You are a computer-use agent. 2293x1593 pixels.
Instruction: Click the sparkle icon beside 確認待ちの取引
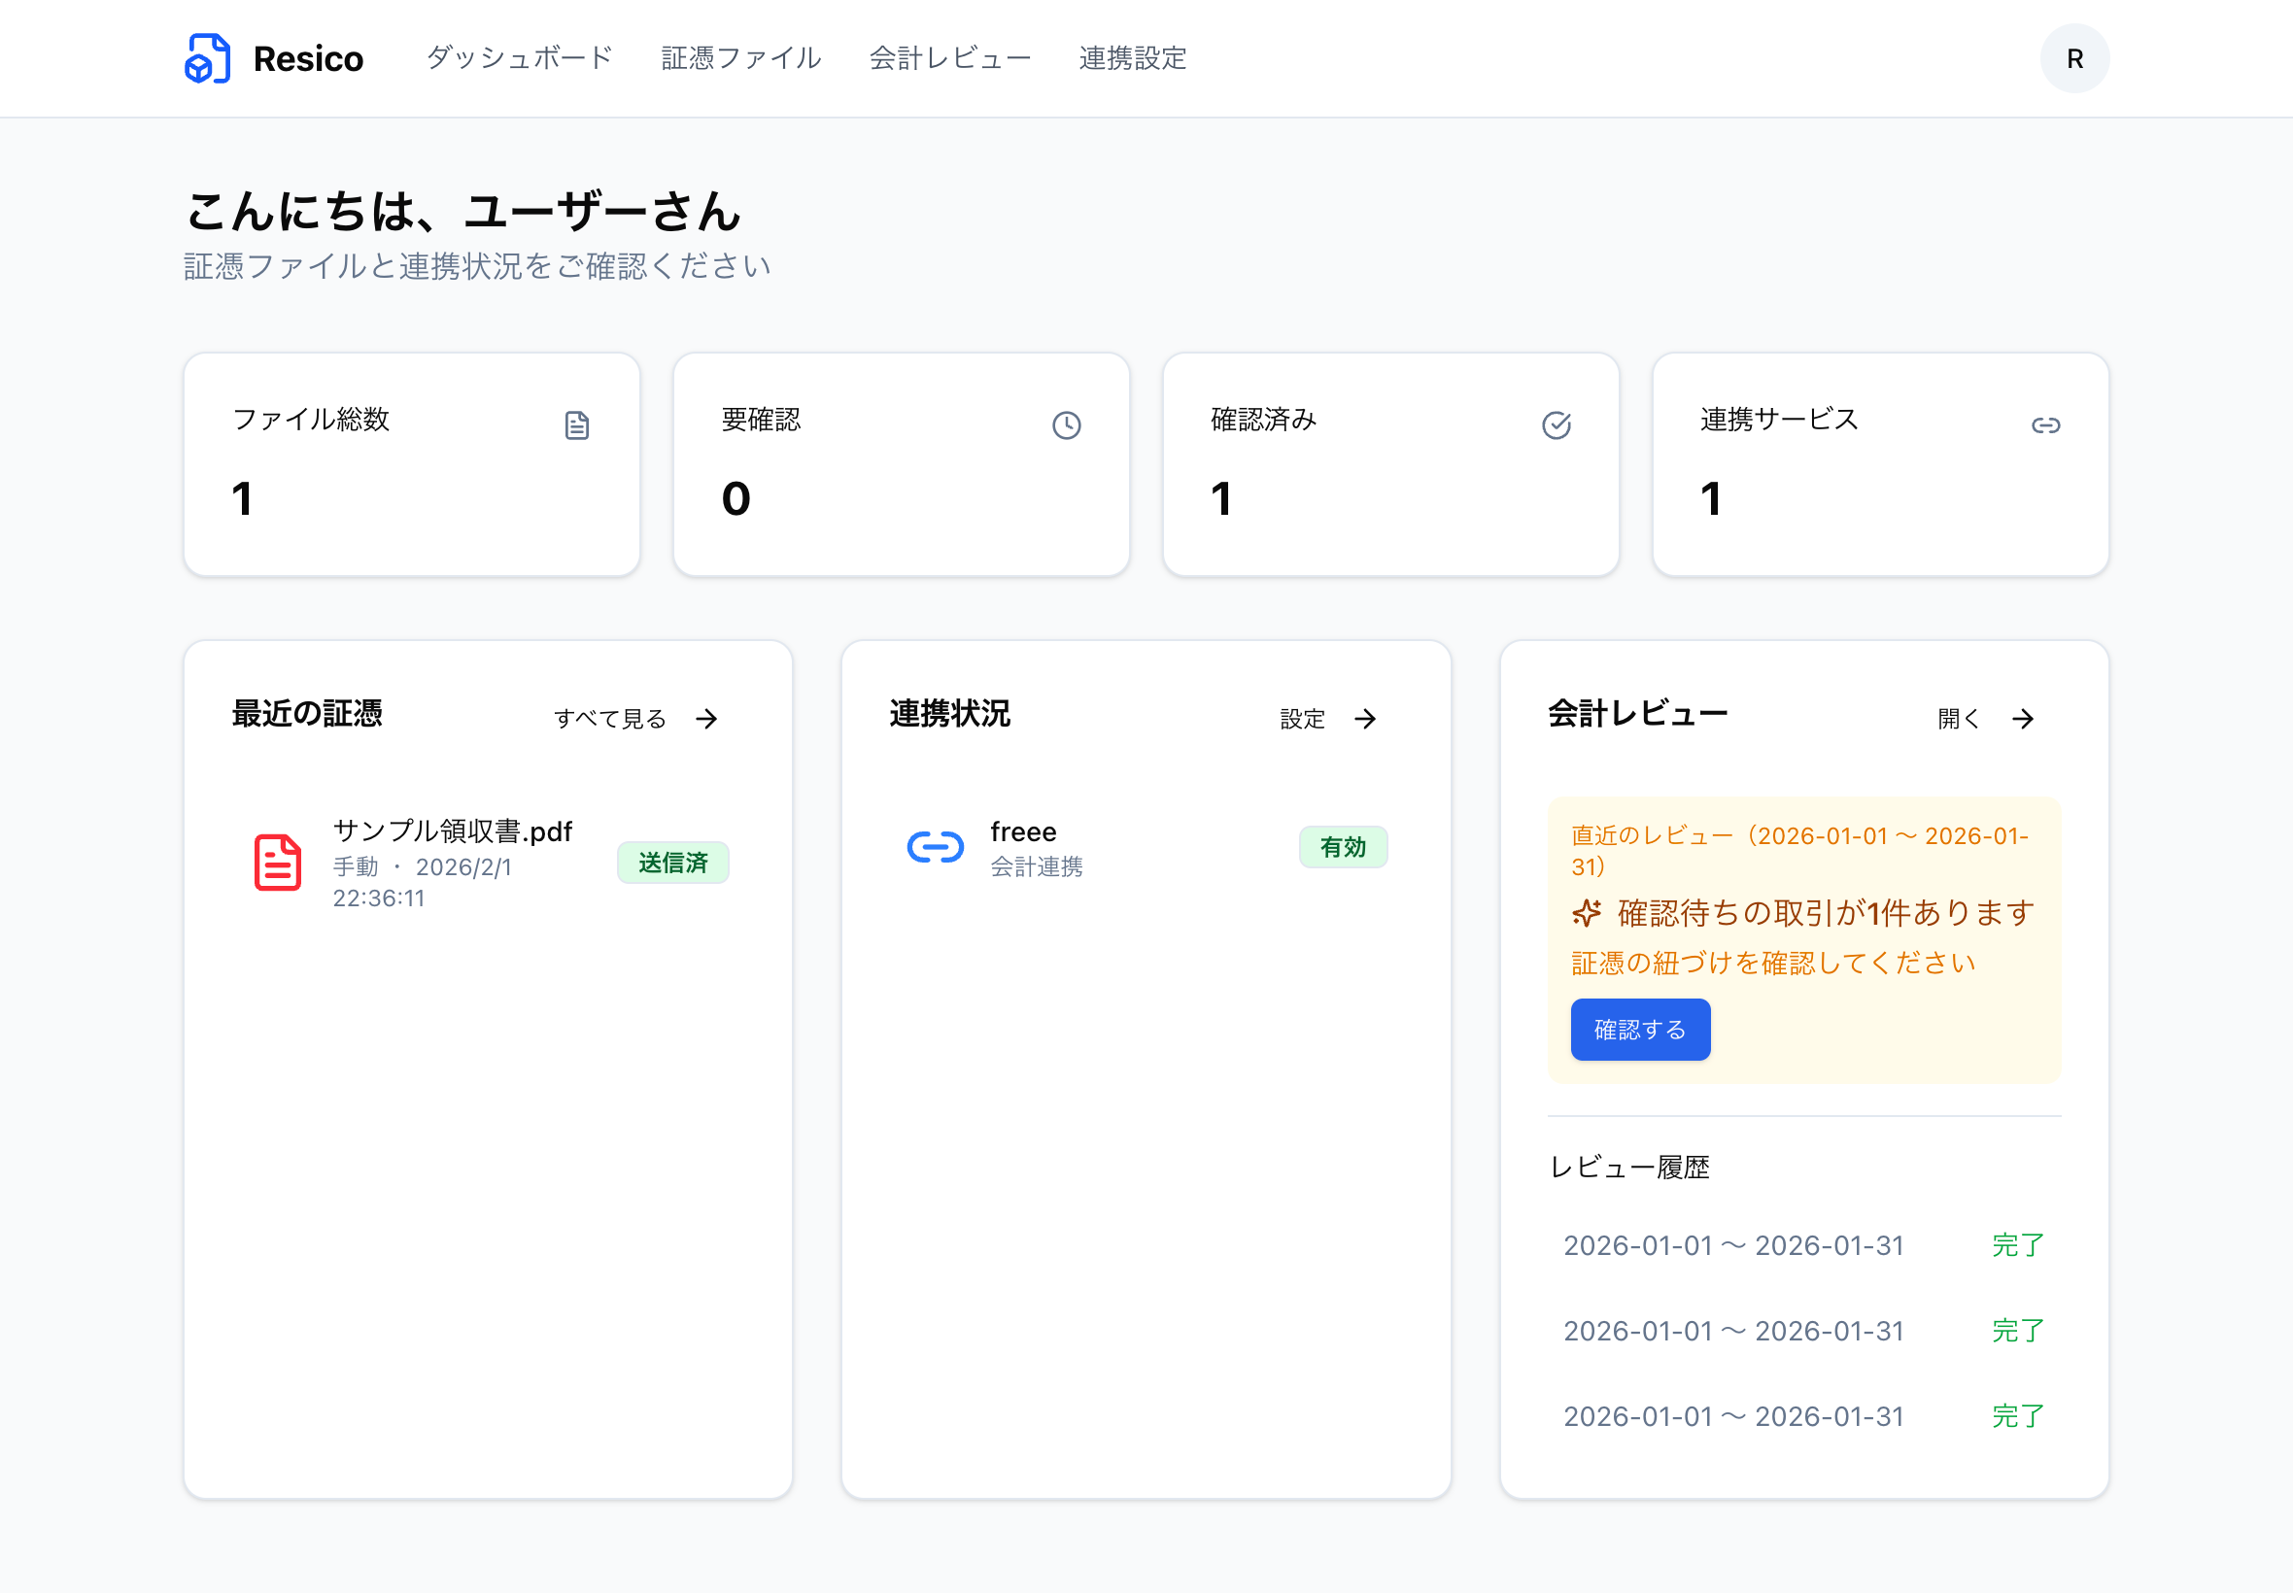pyautogui.click(x=1587, y=912)
